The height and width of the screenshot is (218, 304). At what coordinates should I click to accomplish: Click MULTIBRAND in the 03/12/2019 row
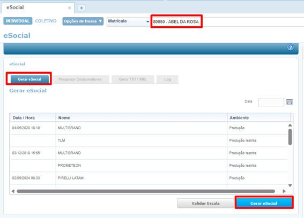click(69, 153)
